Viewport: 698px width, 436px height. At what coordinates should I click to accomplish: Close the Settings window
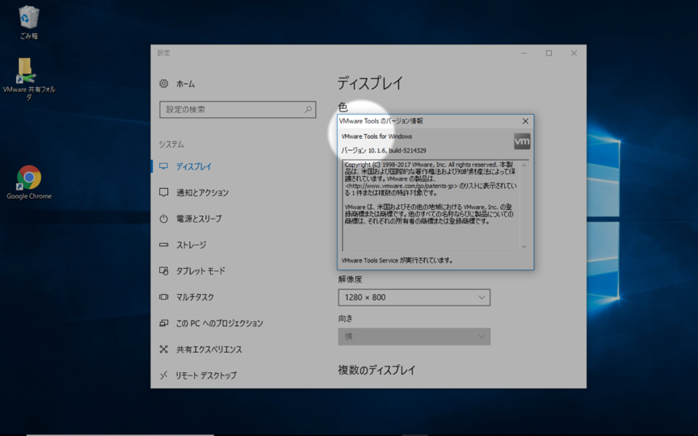[574, 53]
